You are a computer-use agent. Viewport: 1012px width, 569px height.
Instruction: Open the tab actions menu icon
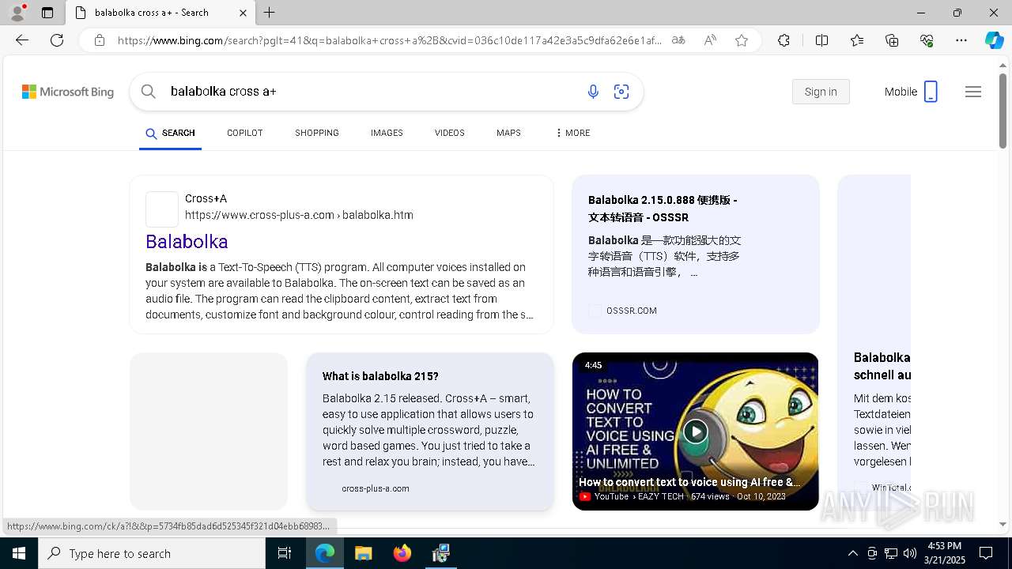coord(47,13)
